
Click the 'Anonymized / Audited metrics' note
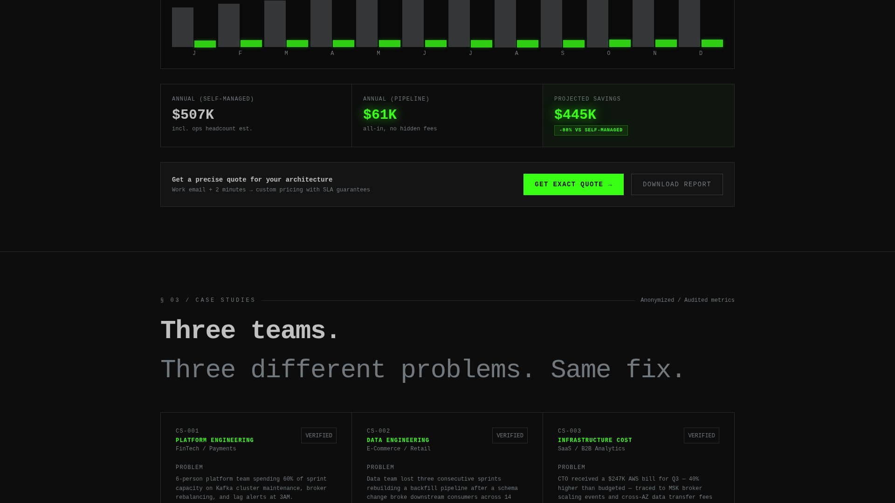click(x=688, y=300)
